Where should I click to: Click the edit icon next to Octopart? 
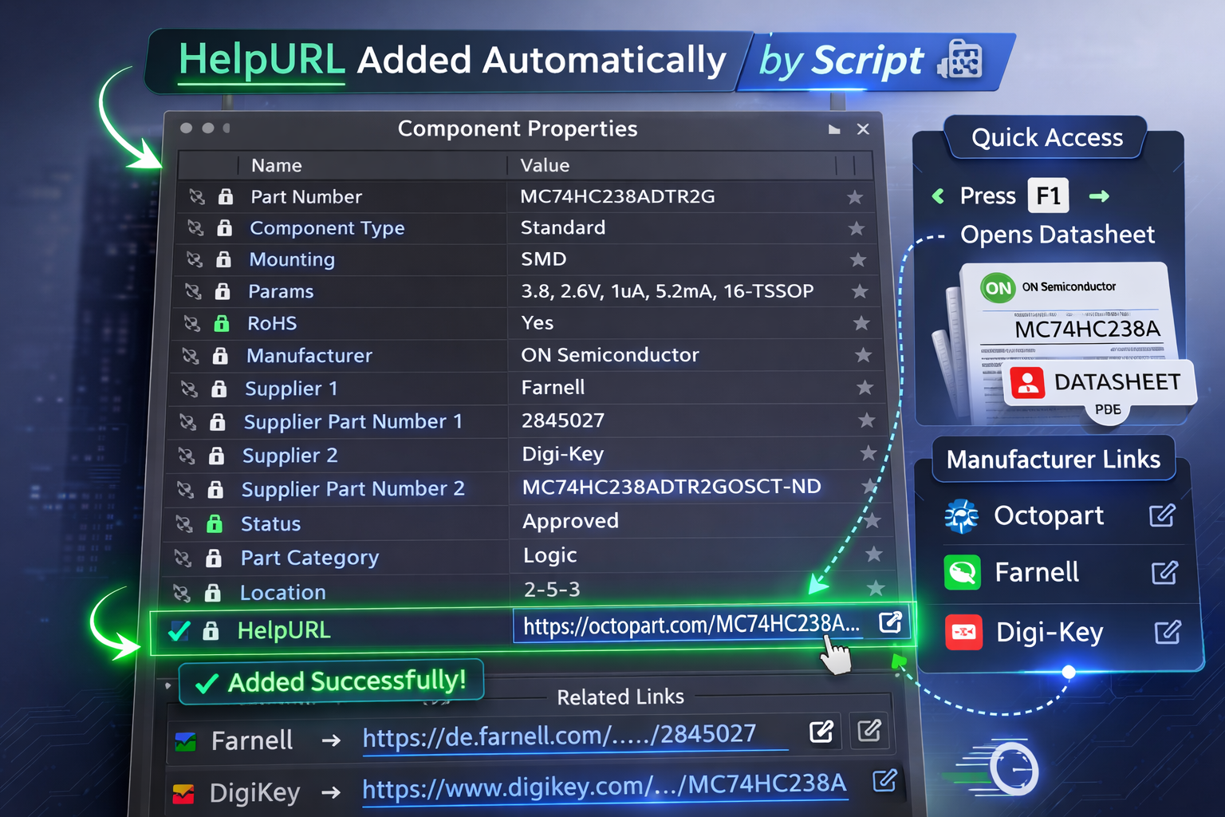1162,515
